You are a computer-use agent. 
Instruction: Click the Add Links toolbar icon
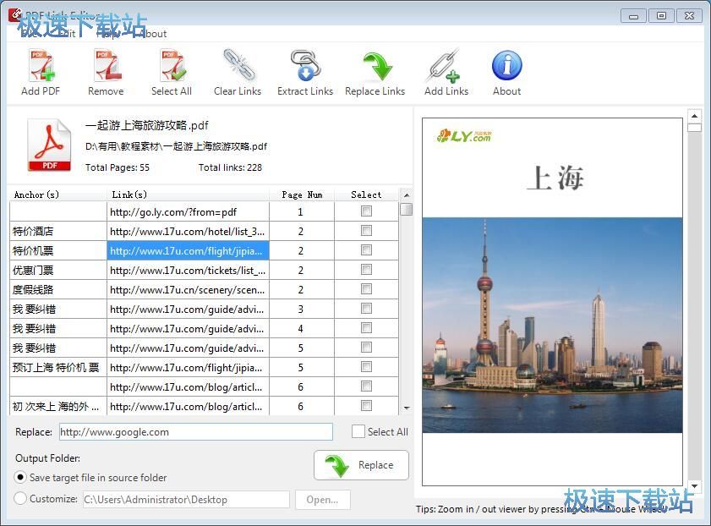coord(446,66)
